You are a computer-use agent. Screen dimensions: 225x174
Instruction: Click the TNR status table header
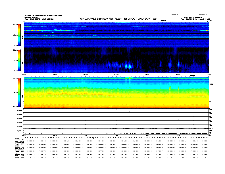pos(16,153)
